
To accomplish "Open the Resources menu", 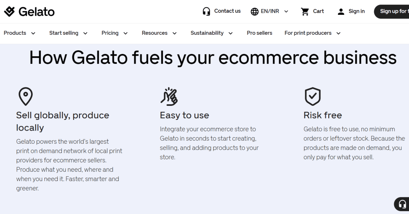I will pos(159,33).
